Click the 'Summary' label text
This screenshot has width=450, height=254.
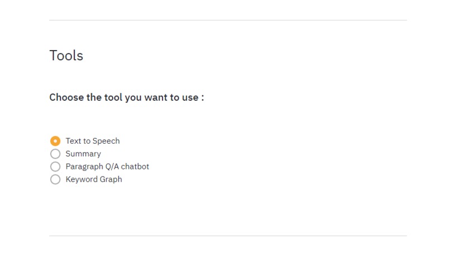tap(83, 154)
